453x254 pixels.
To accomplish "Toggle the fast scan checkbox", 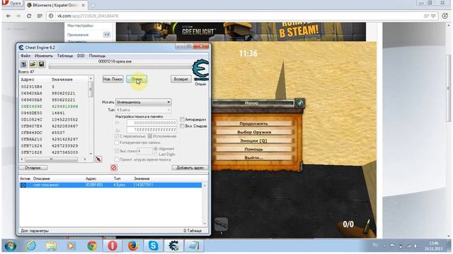I will [x=117, y=150].
